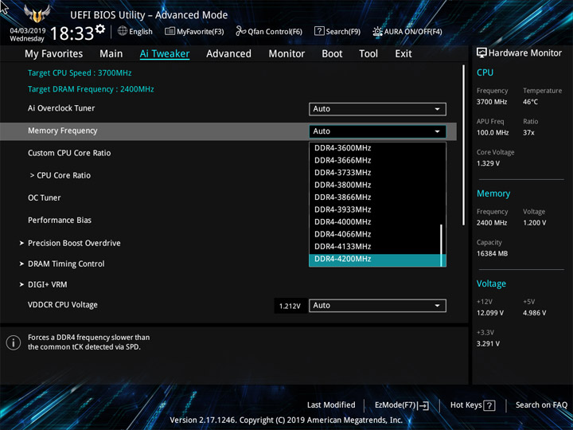Open MyFavorite(F3) list icon
This screenshot has width=573, height=430.
[x=170, y=31]
